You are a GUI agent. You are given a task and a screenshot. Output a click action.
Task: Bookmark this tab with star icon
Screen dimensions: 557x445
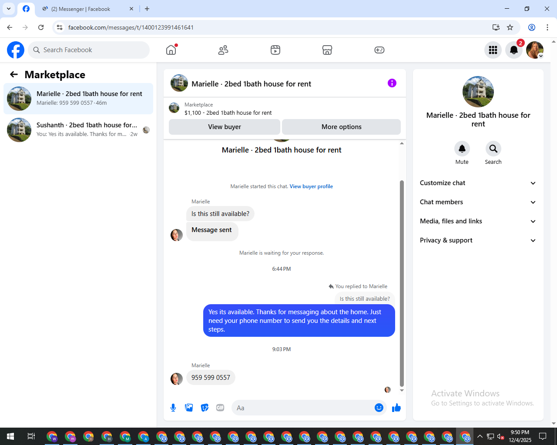point(510,27)
